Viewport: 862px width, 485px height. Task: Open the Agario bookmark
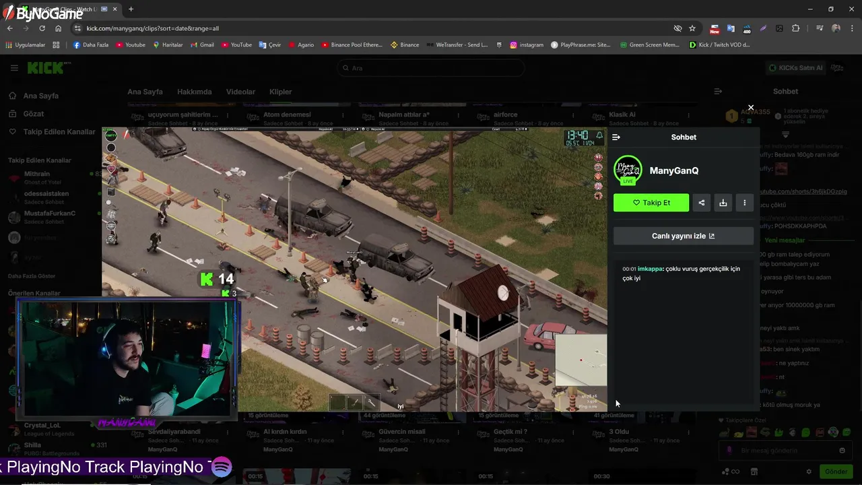tap(301, 45)
